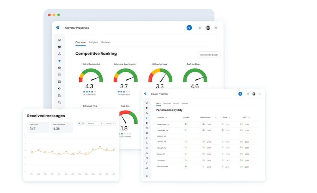Click the Tampa, FL row
Viewport: 317px width, 193px height.
[206, 161]
